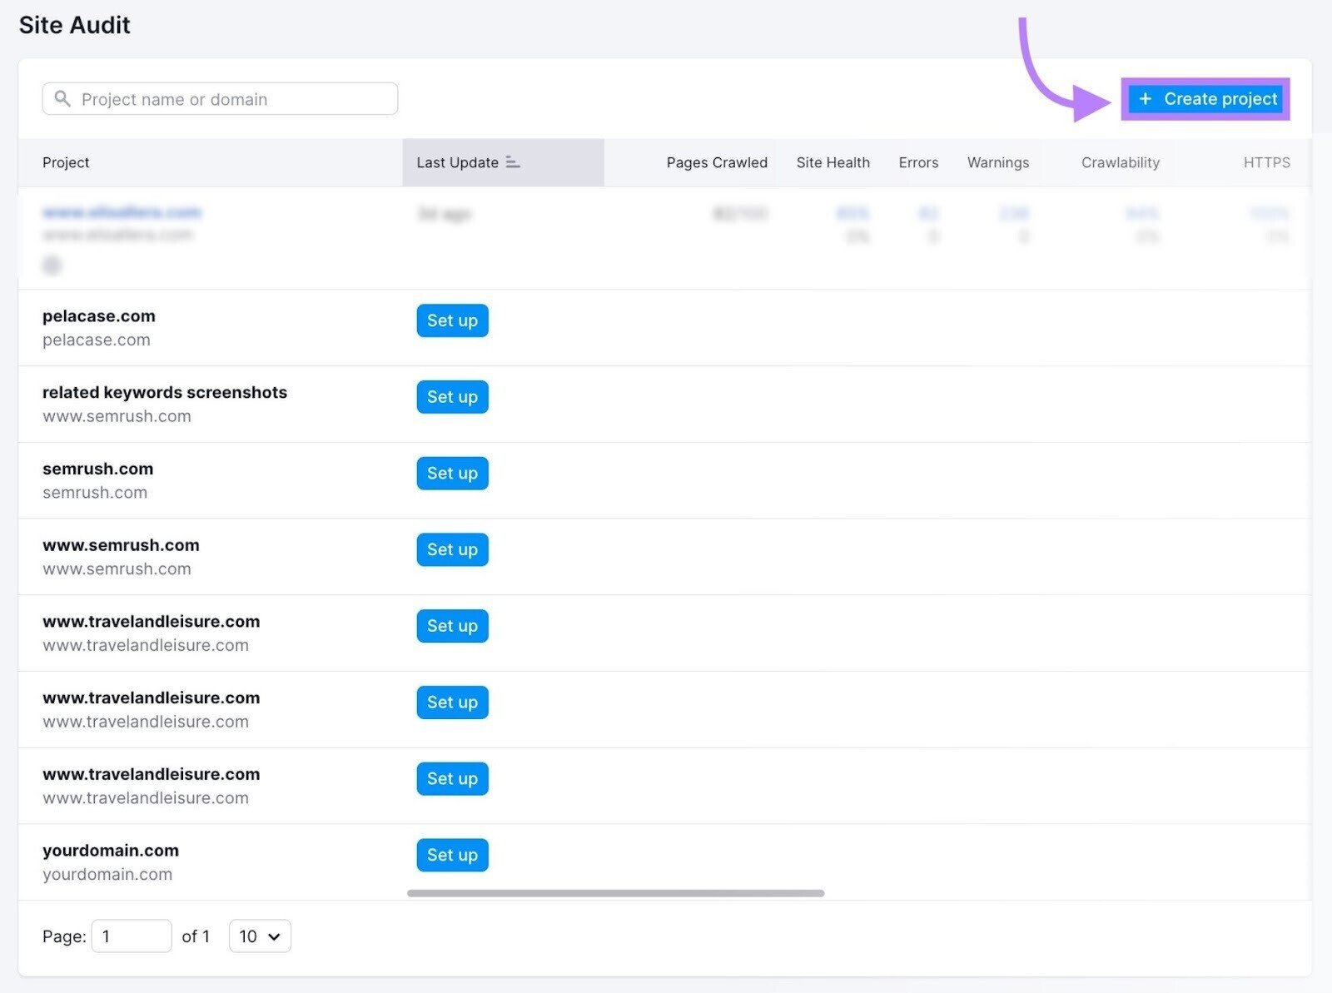1332x993 pixels.
Task: Set up the related keywords screenshots project
Action: click(x=451, y=397)
